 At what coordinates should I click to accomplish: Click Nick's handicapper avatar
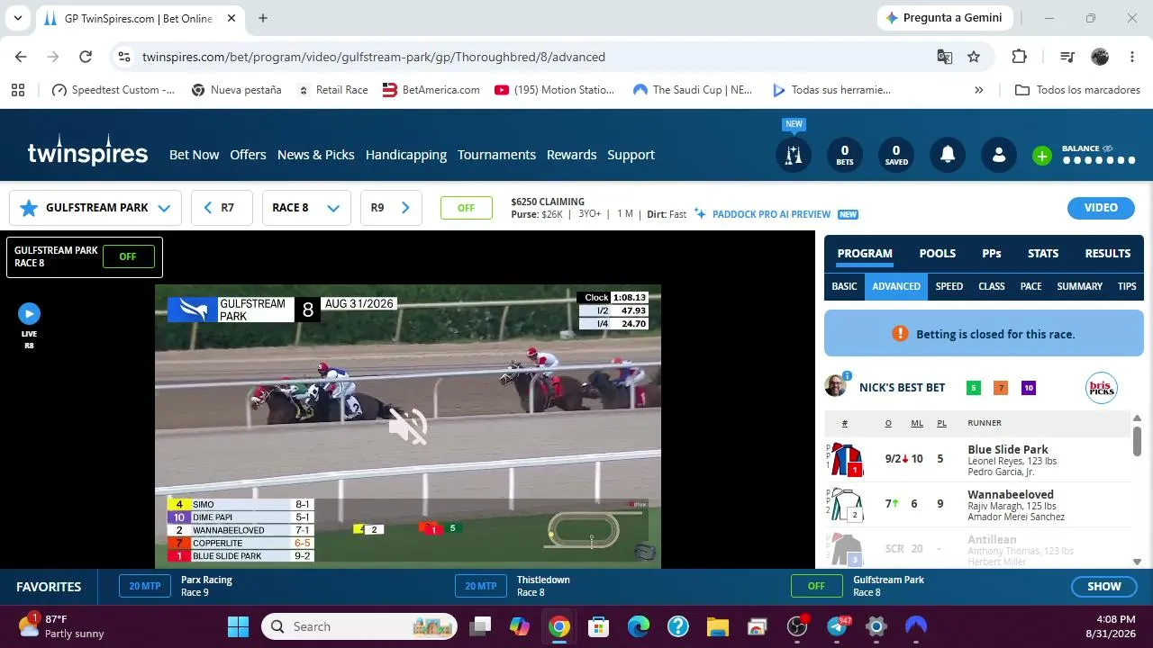tap(835, 386)
